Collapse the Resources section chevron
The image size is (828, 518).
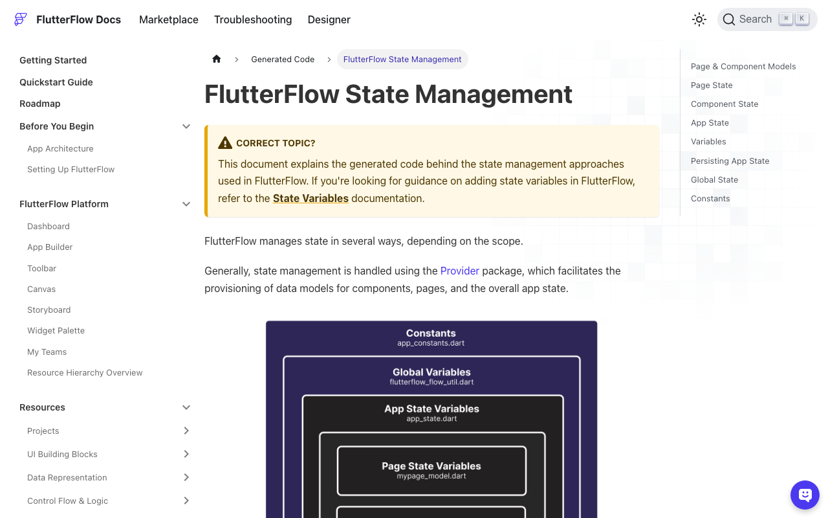point(186,407)
